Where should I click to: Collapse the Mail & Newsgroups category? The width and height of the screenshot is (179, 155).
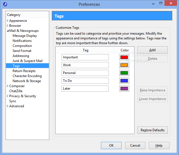click(x=8, y=31)
